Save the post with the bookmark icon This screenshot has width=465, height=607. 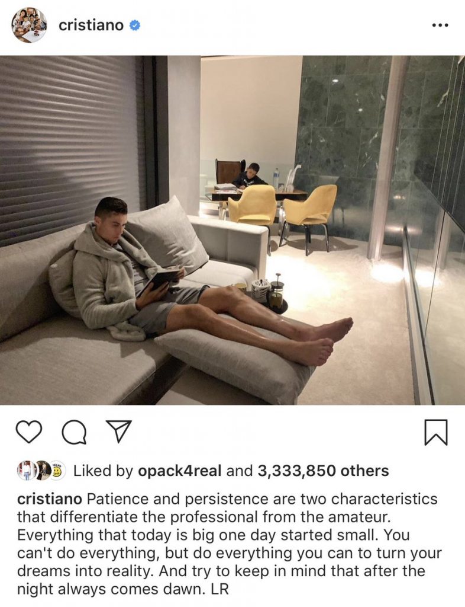tap(437, 432)
